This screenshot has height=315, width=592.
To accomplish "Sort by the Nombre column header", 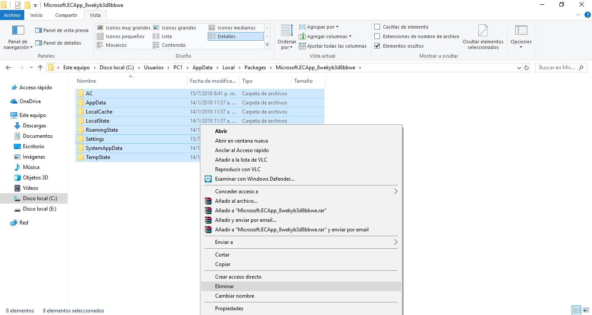I will point(131,81).
